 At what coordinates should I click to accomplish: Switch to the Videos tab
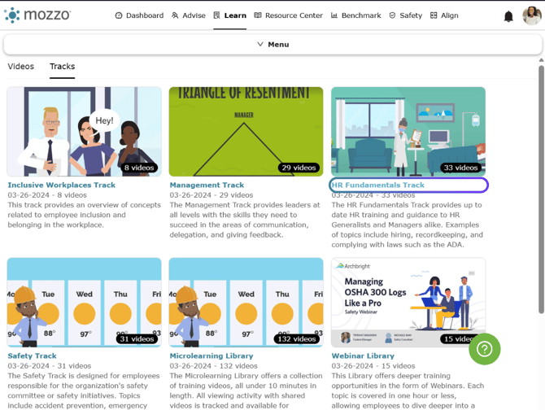tap(21, 67)
